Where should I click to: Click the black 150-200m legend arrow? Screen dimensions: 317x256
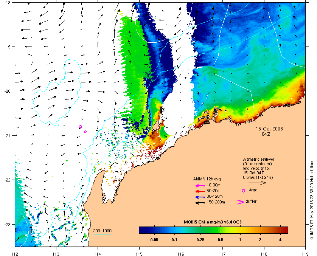click(x=200, y=203)
